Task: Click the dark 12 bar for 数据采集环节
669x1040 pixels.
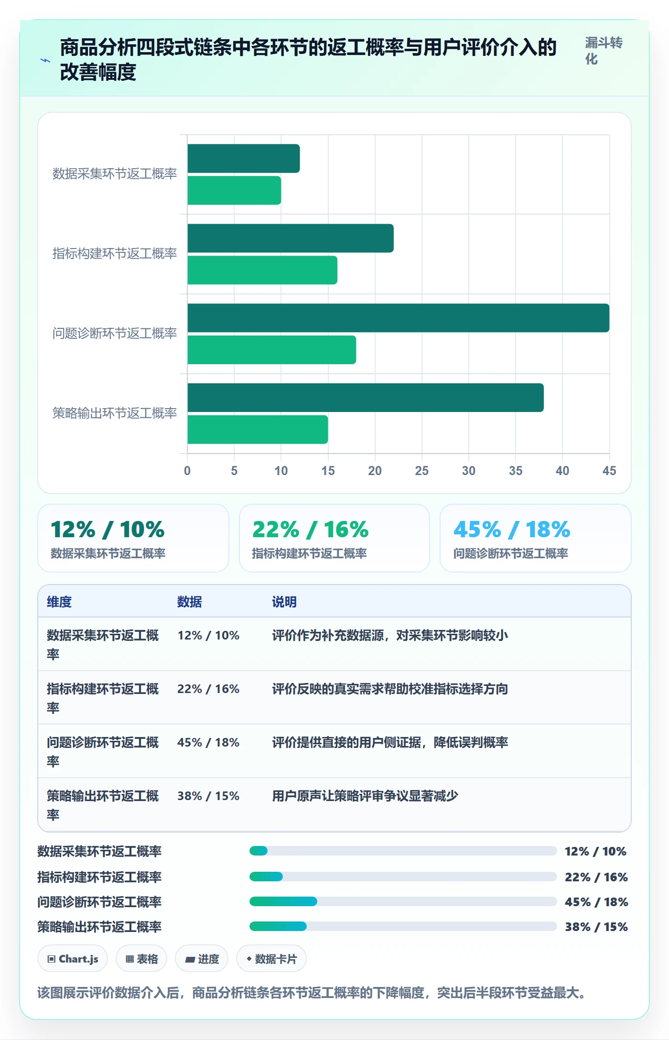Action: (244, 159)
